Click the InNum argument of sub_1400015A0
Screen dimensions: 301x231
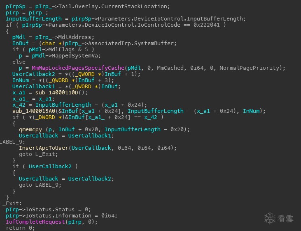251,111
